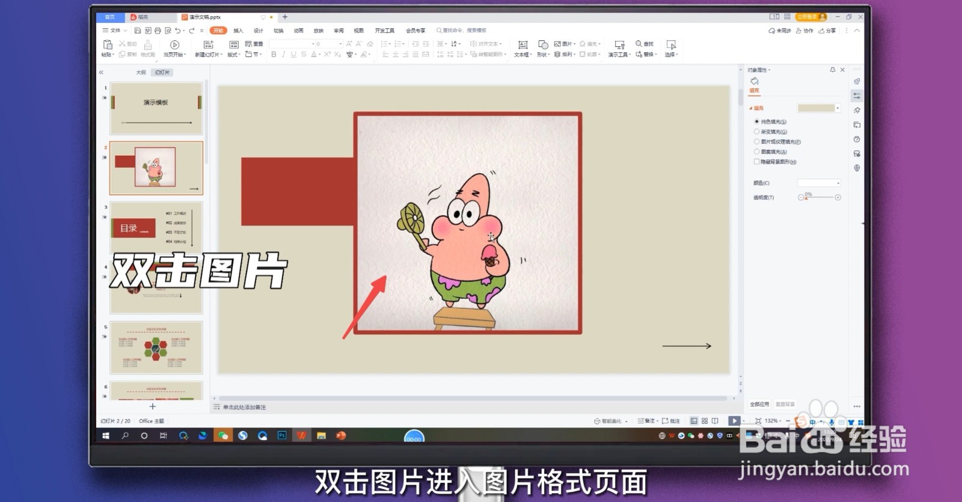Click the Share (分享) button
The width and height of the screenshot is (962, 502).
tap(827, 31)
